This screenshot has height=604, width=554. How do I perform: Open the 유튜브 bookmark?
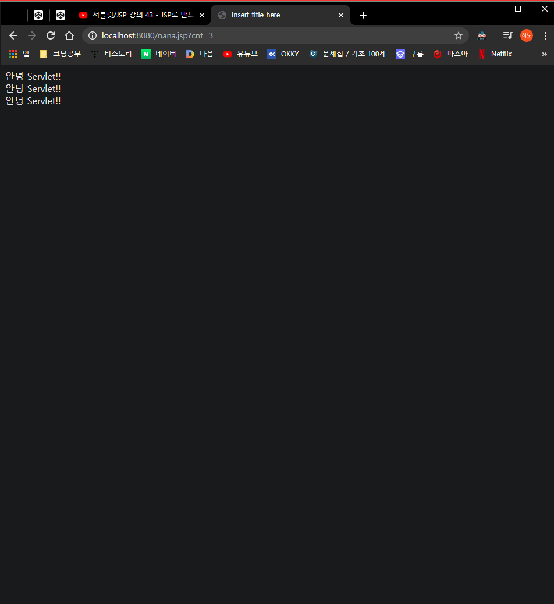click(240, 54)
